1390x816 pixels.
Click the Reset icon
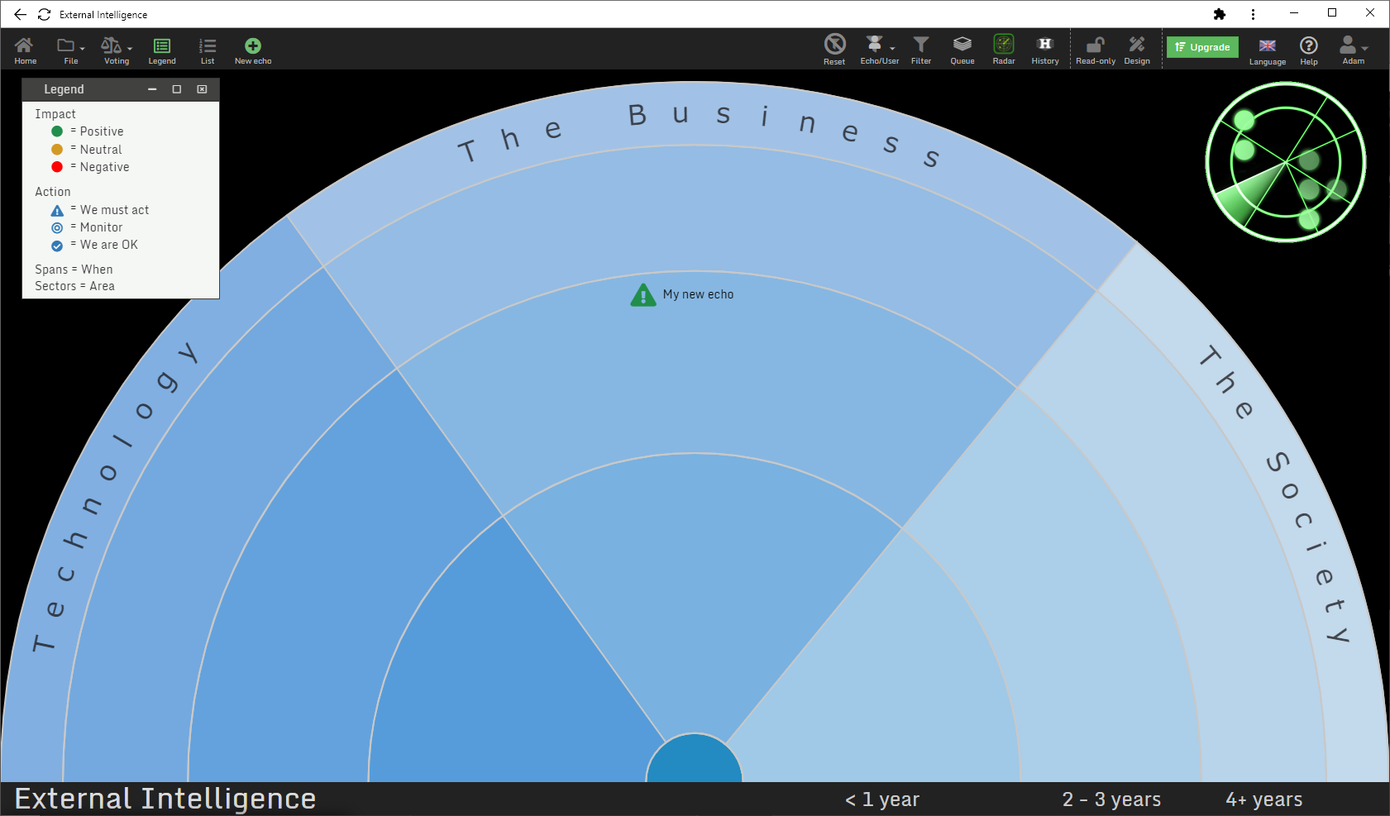[834, 50]
